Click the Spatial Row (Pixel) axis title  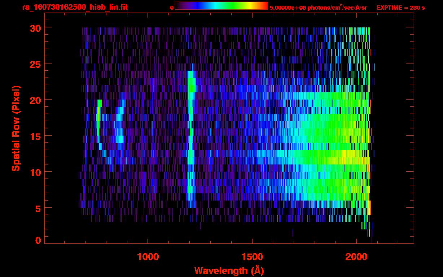click(x=16, y=128)
